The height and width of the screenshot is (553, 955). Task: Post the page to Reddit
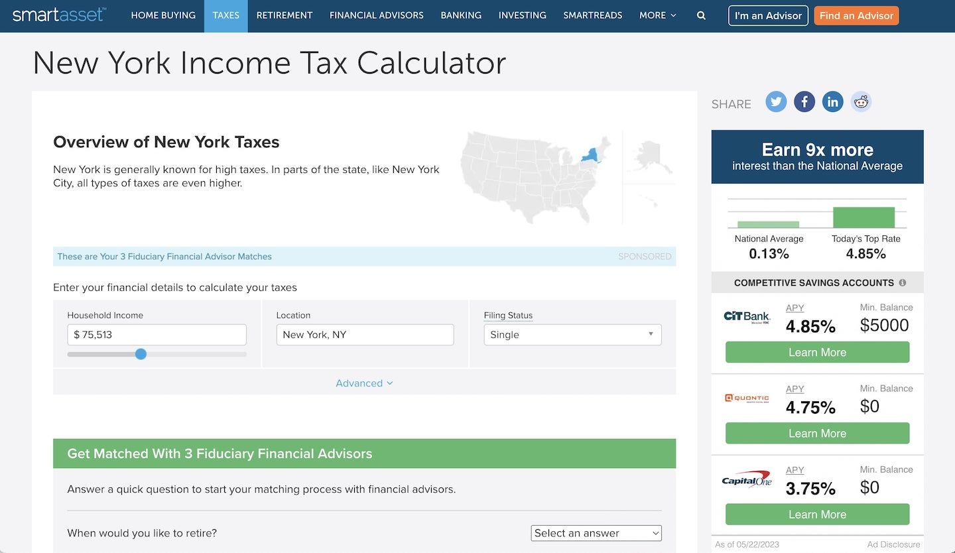[x=861, y=101]
